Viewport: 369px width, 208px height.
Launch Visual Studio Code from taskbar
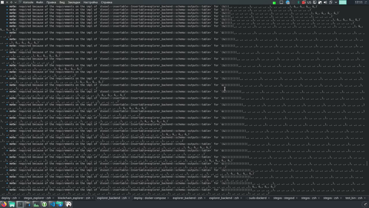(52, 204)
